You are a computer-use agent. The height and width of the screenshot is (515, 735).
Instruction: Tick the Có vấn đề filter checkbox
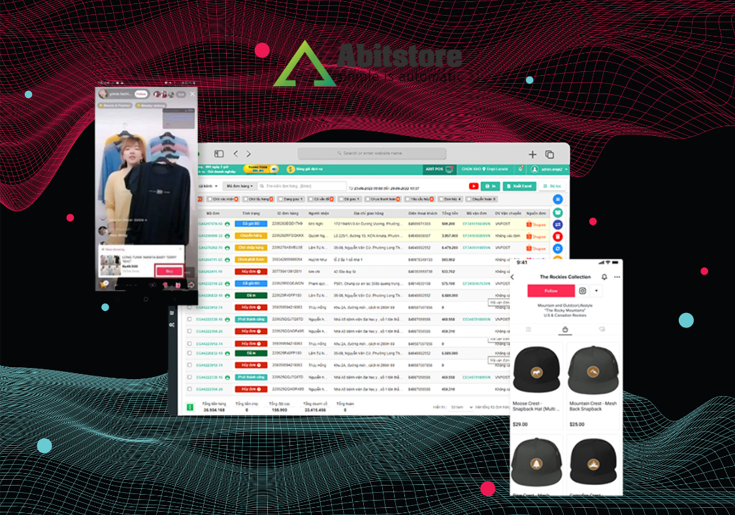click(x=310, y=199)
